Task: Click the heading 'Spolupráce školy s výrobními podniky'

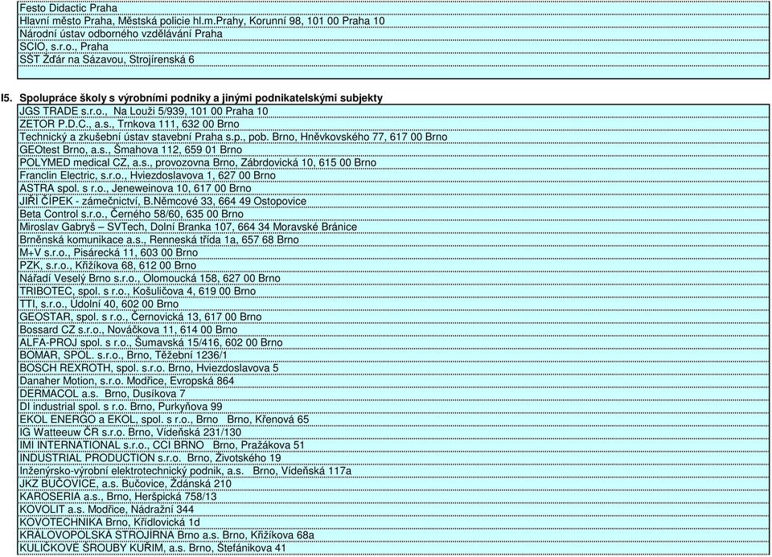Action: click(x=201, y=98)
